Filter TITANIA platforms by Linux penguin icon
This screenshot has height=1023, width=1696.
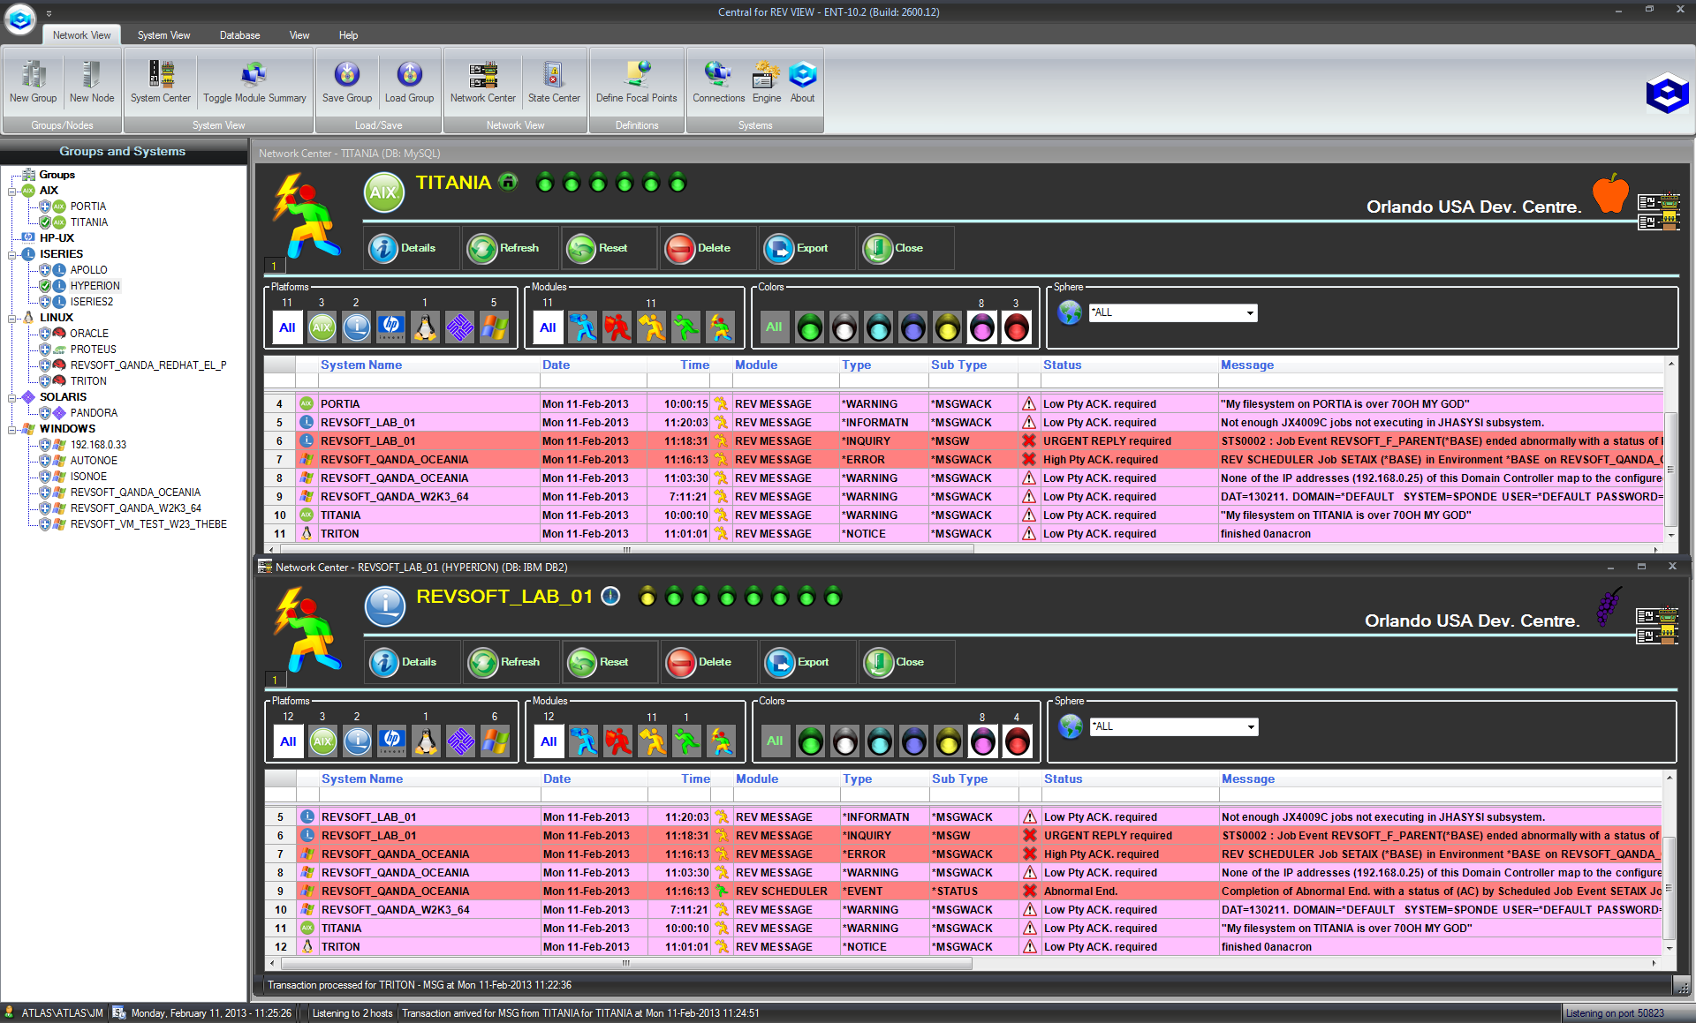pyautogui.click(x=425, y=327)
